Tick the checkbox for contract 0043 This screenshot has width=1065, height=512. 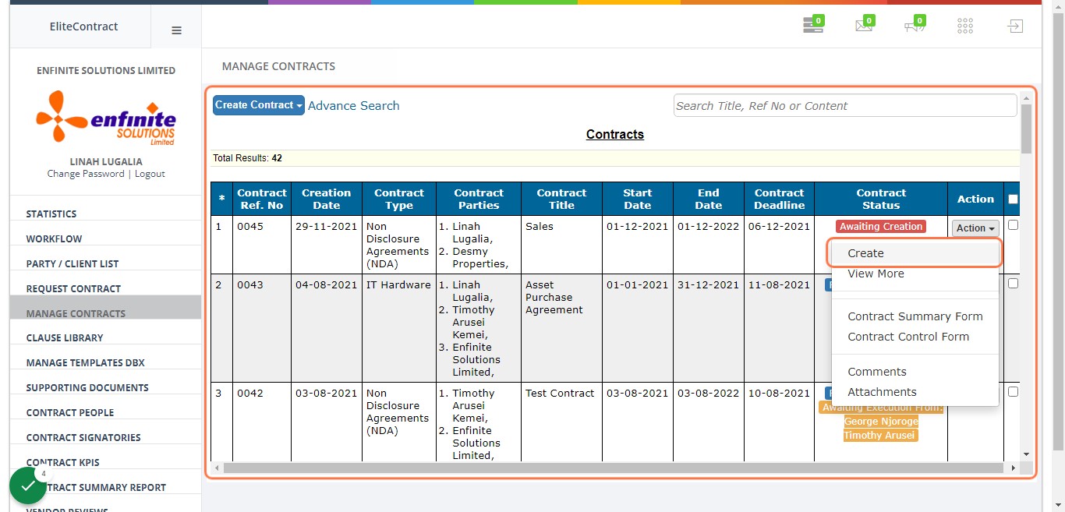pyautogui.click(x=1013, y=284)
